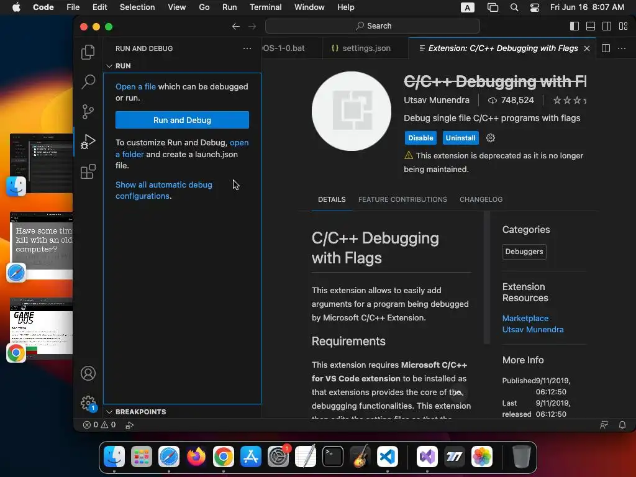Click the Open a file link

(135, 86)
